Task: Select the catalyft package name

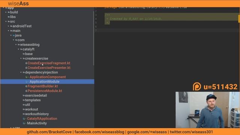Action: pyautogui.click(x=28, y=49)
